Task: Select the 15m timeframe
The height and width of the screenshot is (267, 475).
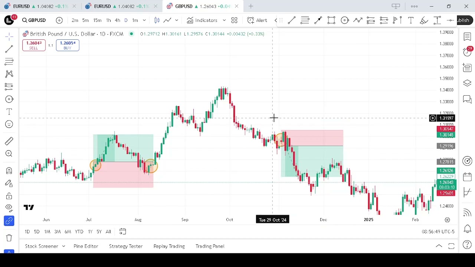Action: coord(97,20)
